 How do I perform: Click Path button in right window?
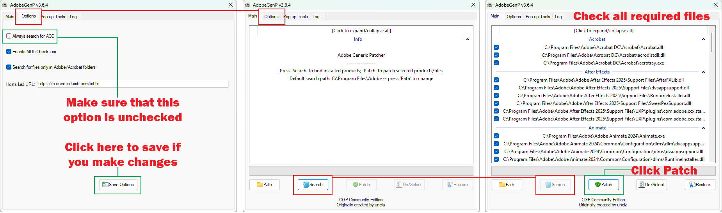[x=507, y=185]
